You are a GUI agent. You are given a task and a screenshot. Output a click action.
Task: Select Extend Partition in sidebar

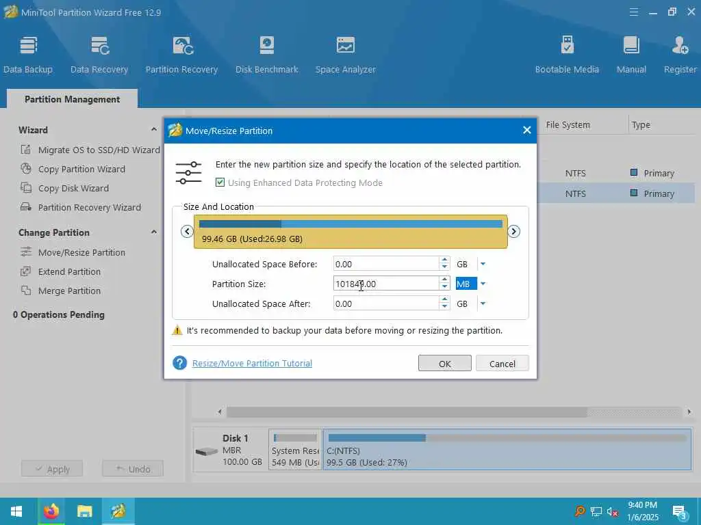(x=61, y=272)
